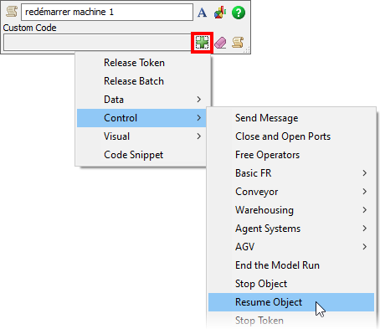Screen dimensions: 380x329
Task: Click the scroll icon beside name field
Action: point(12,12)
